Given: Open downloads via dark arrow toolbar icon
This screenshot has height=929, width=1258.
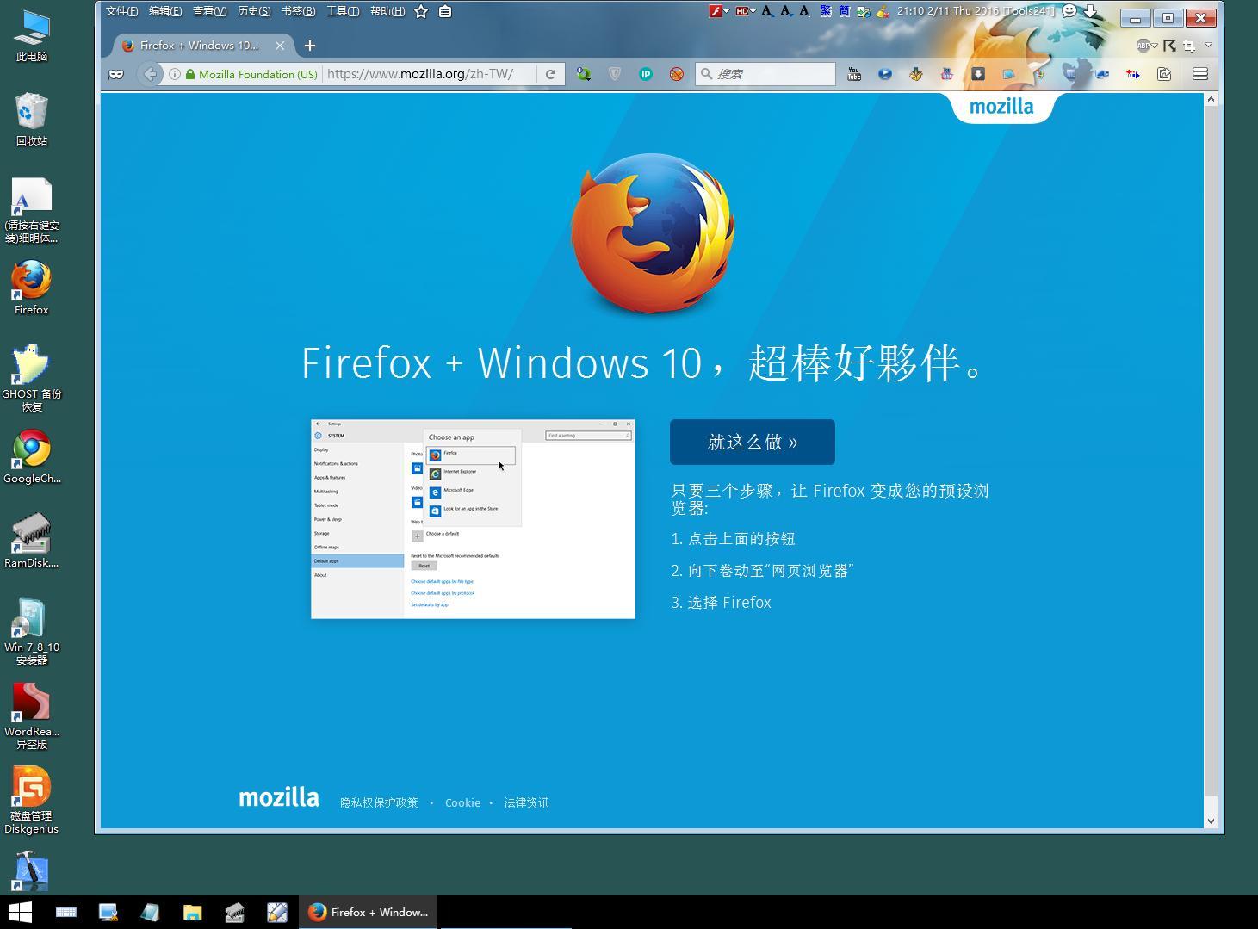Looking at the screenshot, I should coord(978,74).
